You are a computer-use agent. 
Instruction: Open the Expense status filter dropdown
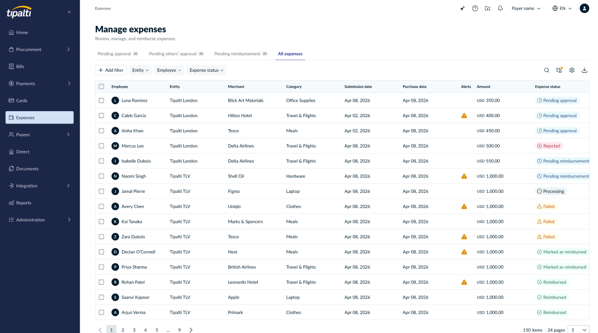[x=206, y=70]
